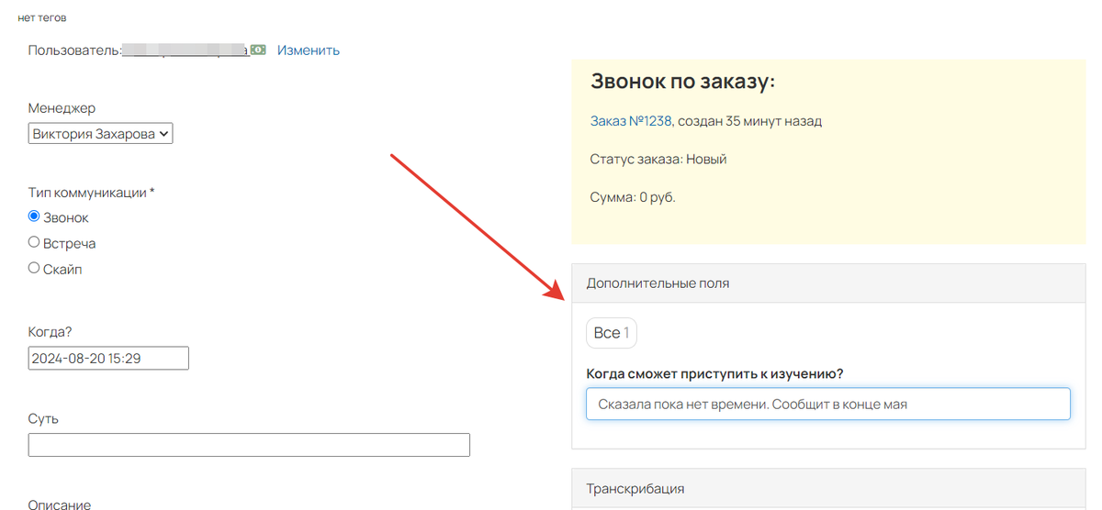Click the Суть input field
This screenshot has width=1102, height=510.
249,445
